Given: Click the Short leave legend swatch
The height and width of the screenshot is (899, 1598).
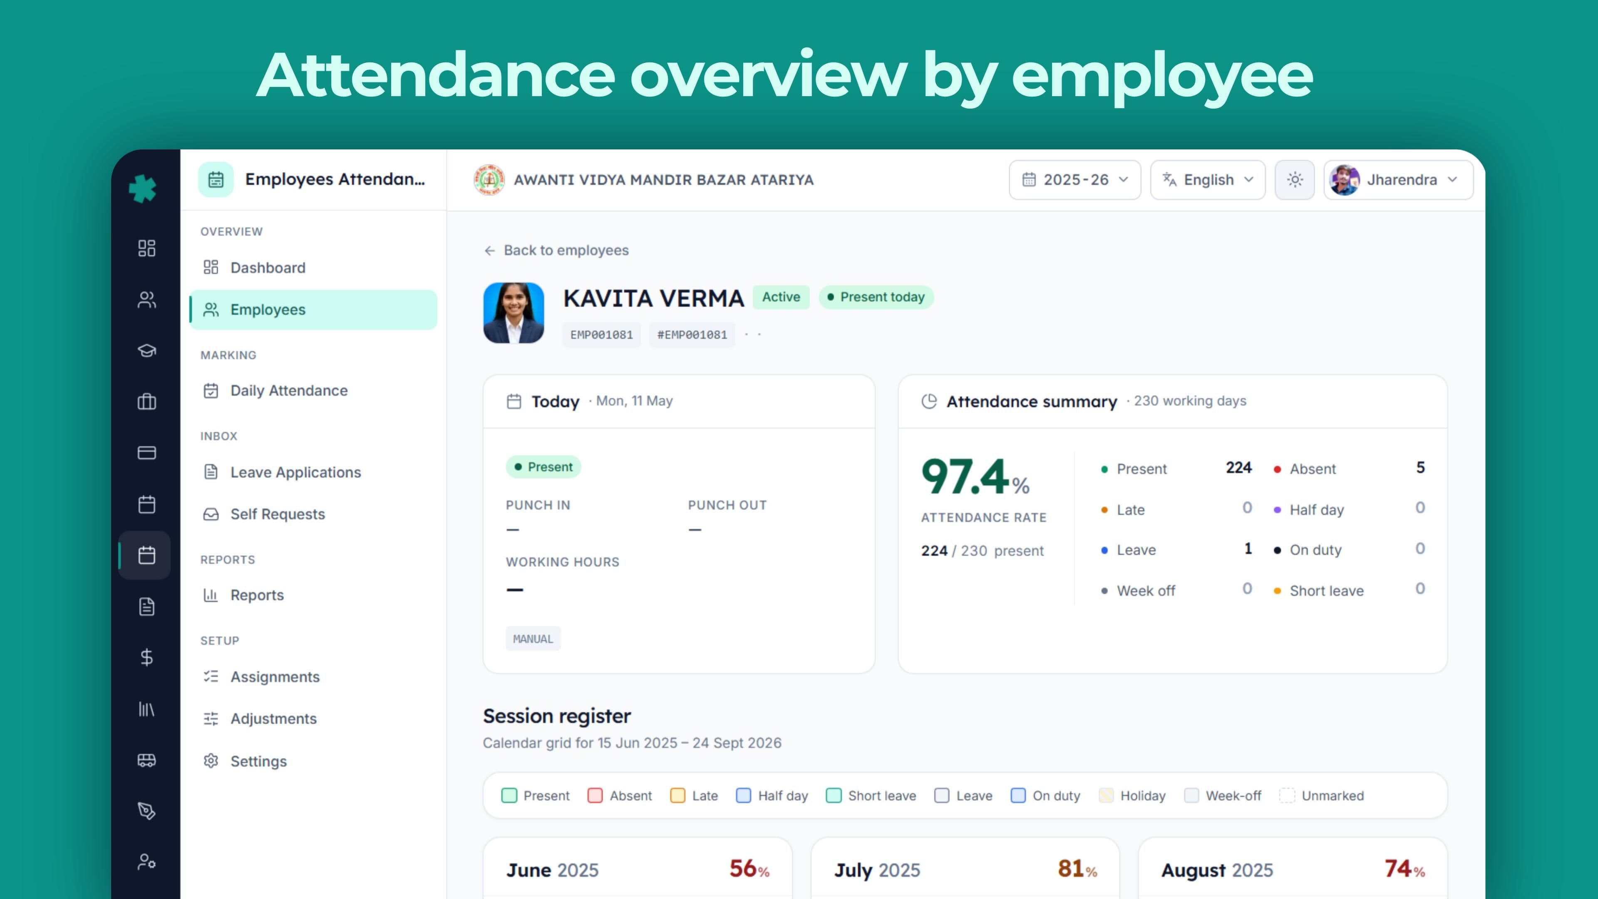Looking at the screenshot, I should 834,795.
